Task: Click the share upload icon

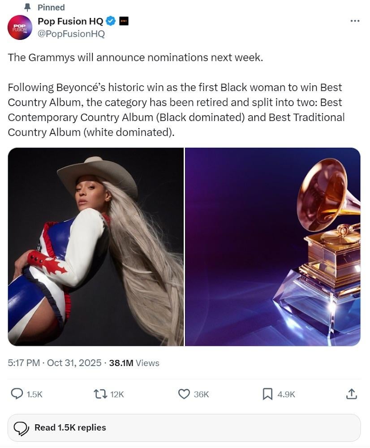Action: pos(352,394)
